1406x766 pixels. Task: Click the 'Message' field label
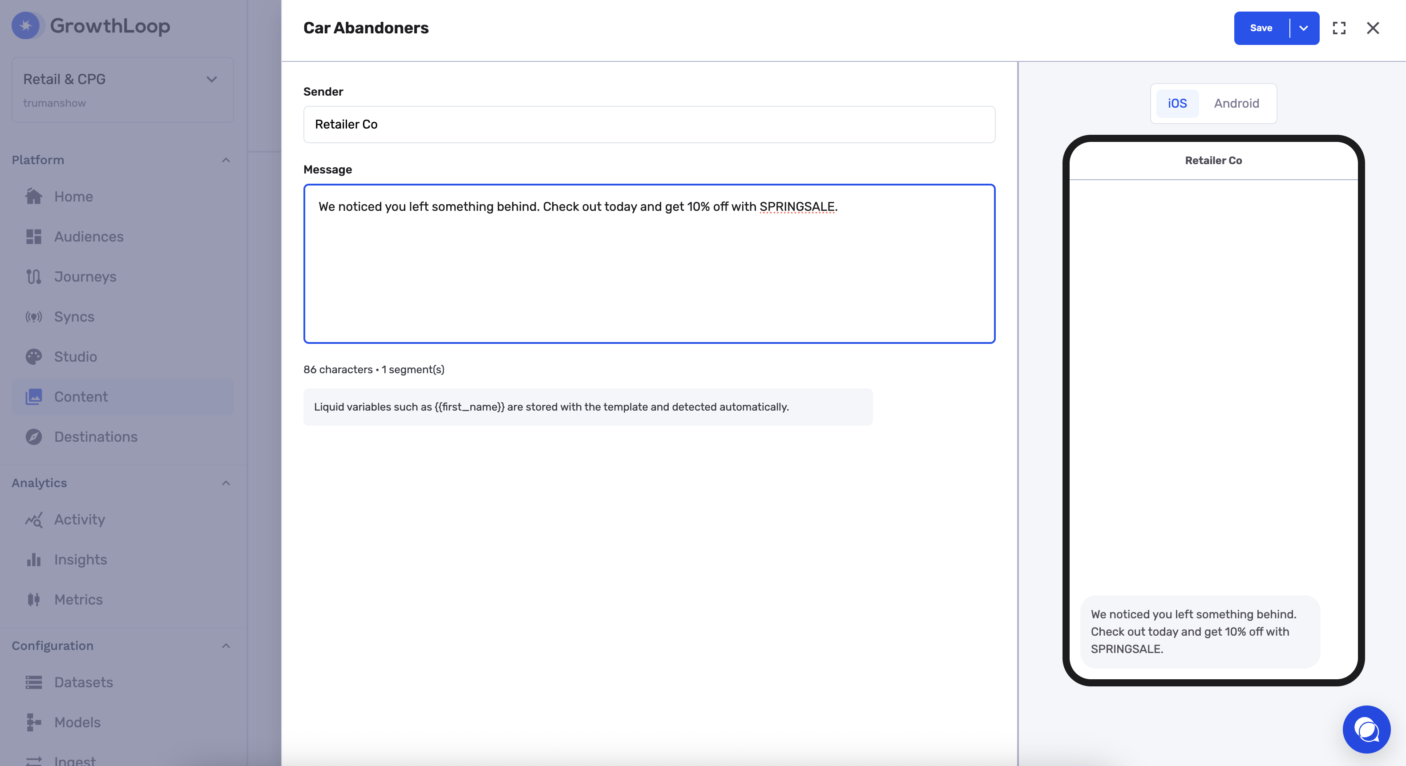(327, 169)
